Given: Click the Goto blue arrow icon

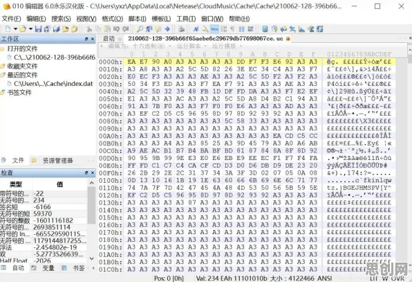Looking at the screenshot, I should (x=167, y=29).
